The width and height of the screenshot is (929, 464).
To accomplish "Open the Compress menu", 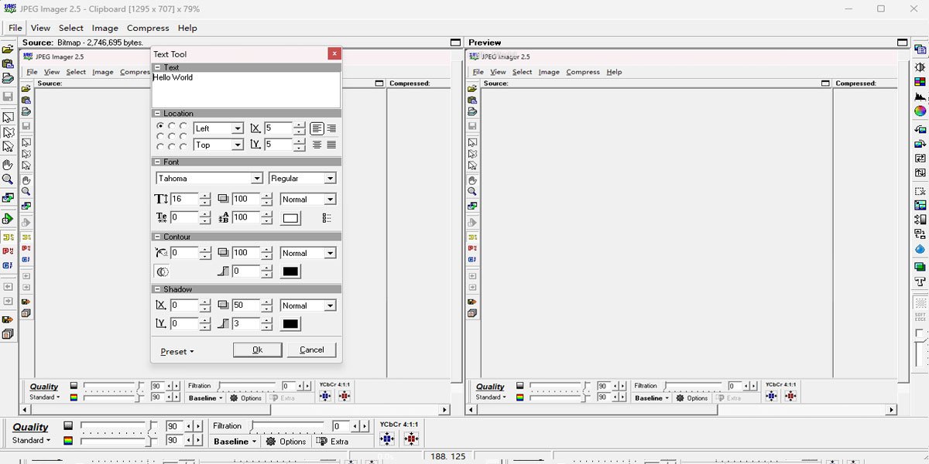I will (148, 28).
